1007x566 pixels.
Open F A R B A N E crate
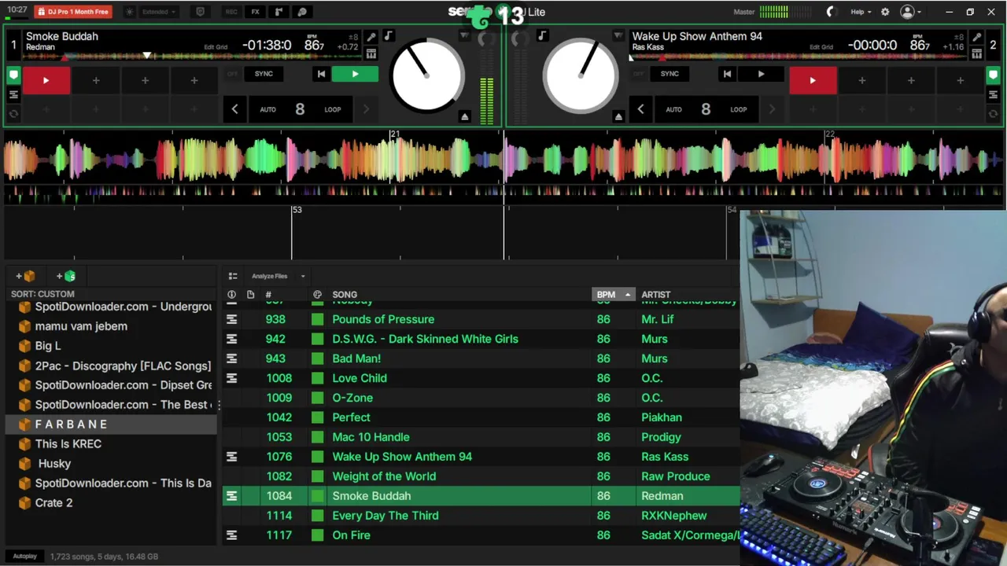coord(110,424)
